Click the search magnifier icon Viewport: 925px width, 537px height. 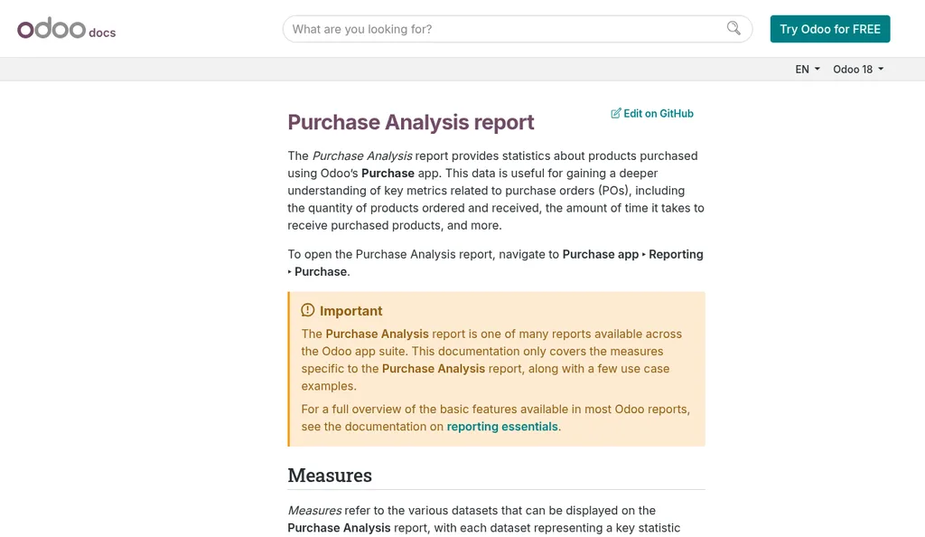click(733, 28)
